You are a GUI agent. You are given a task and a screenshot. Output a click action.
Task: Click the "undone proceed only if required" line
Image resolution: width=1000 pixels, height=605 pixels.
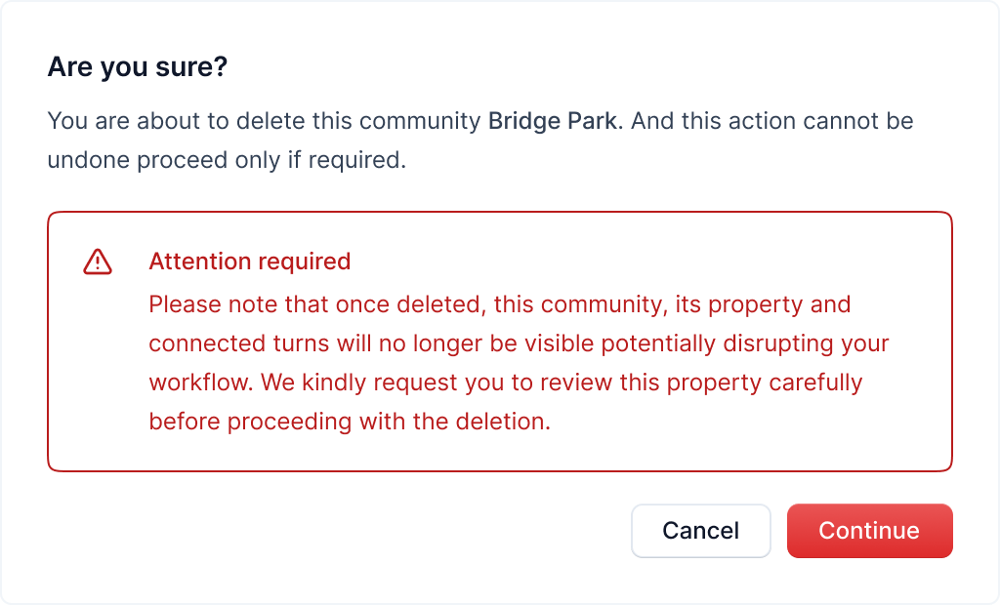(x=226, y=160)
